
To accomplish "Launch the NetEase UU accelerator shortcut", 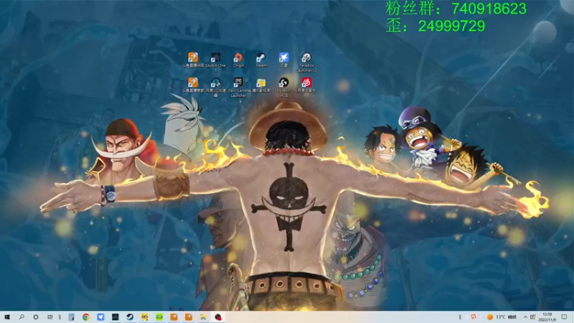I will [x=216, y=87].
